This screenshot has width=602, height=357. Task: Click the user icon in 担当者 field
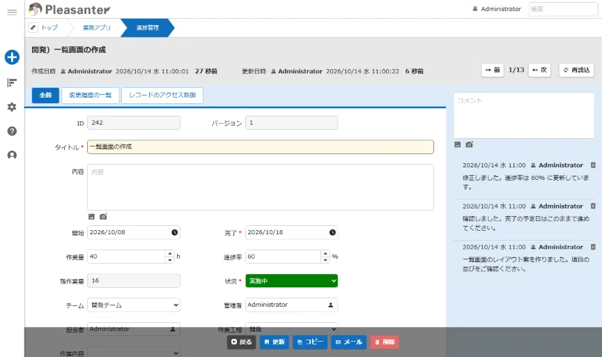click(x=173, y=329)
